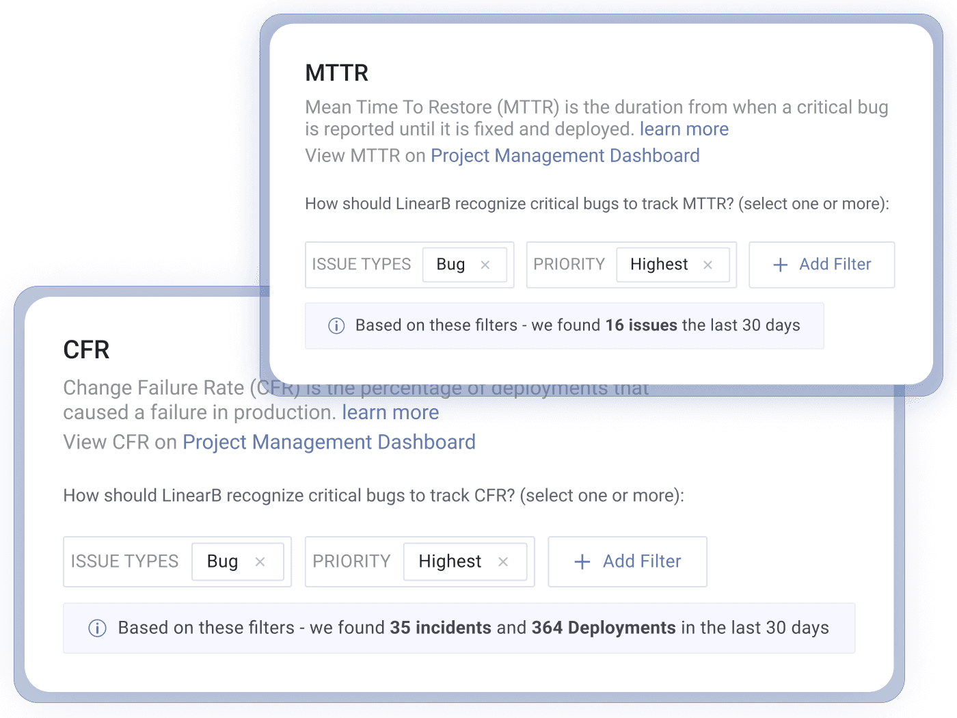This screenshot has height=718, width=957.
Task: Open the PRIORITY filter in MTTR
Action: pyautogui.click(x=569, y=265)
